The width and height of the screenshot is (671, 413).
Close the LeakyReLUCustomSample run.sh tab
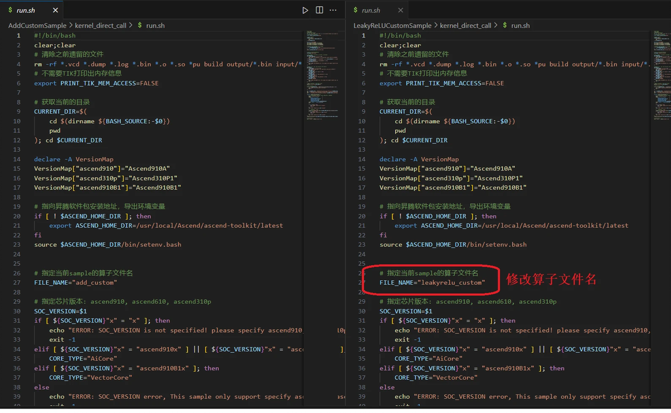point(401,10)
